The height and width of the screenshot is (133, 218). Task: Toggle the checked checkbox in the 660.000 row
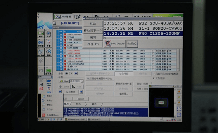(153, 59)
